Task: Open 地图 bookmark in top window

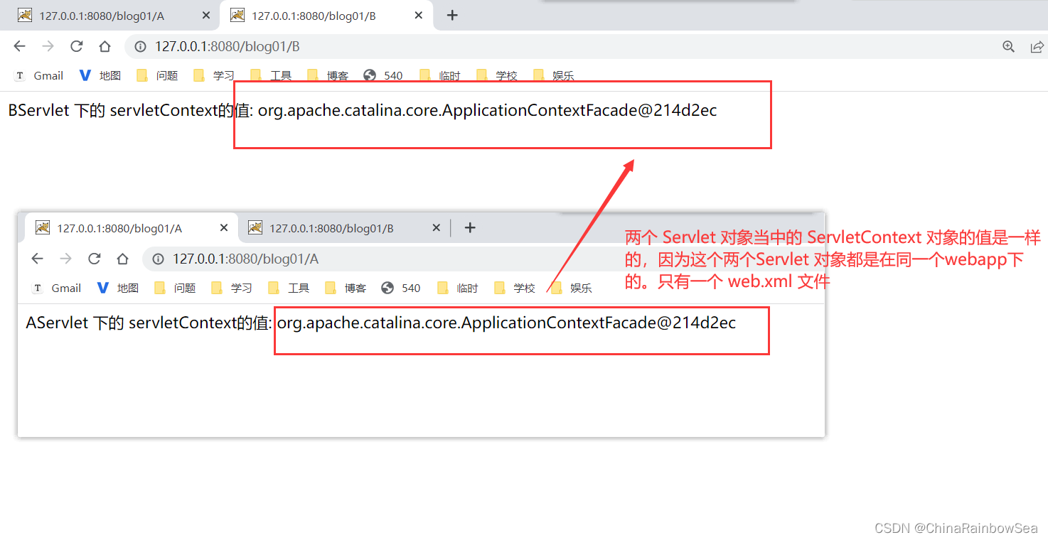Action: click(x=100, y=75)
